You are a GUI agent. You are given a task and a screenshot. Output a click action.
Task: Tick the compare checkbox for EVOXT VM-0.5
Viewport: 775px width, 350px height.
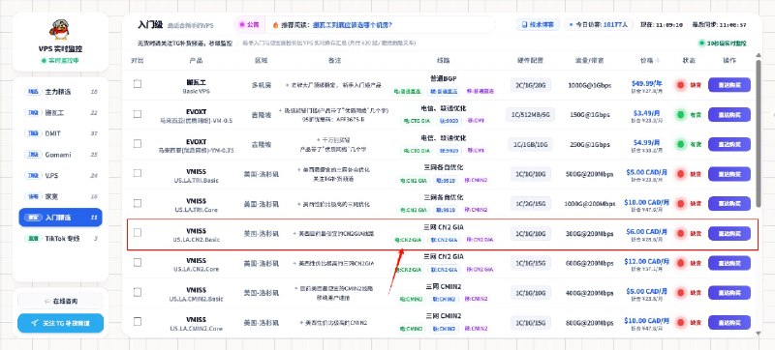(x=138, y=114)
